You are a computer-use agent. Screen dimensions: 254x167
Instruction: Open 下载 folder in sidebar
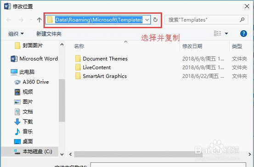23,122
